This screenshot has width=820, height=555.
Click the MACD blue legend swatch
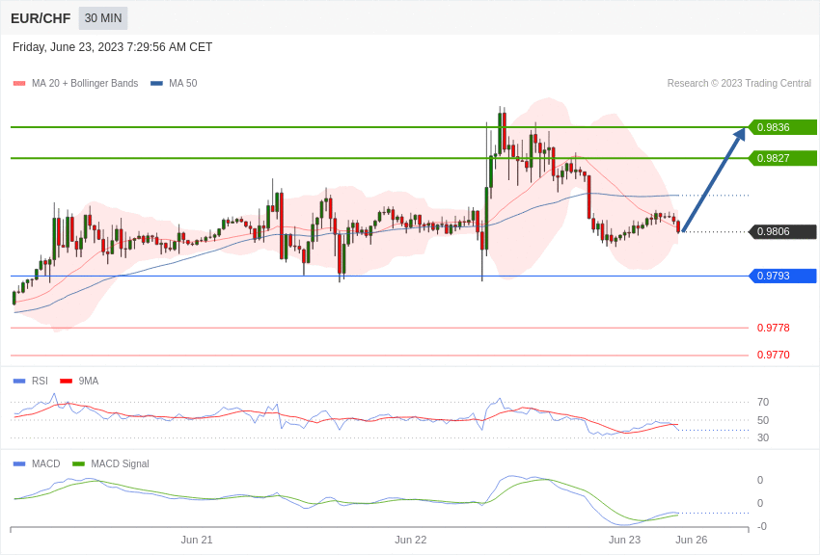pos(19,464)
